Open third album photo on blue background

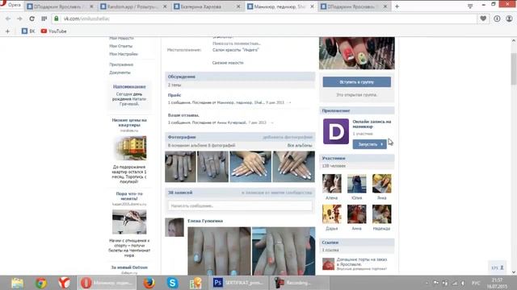click(250, 167)
